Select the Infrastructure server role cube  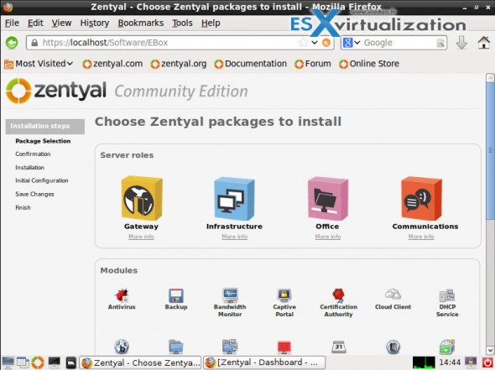click(x=234, y=198)
